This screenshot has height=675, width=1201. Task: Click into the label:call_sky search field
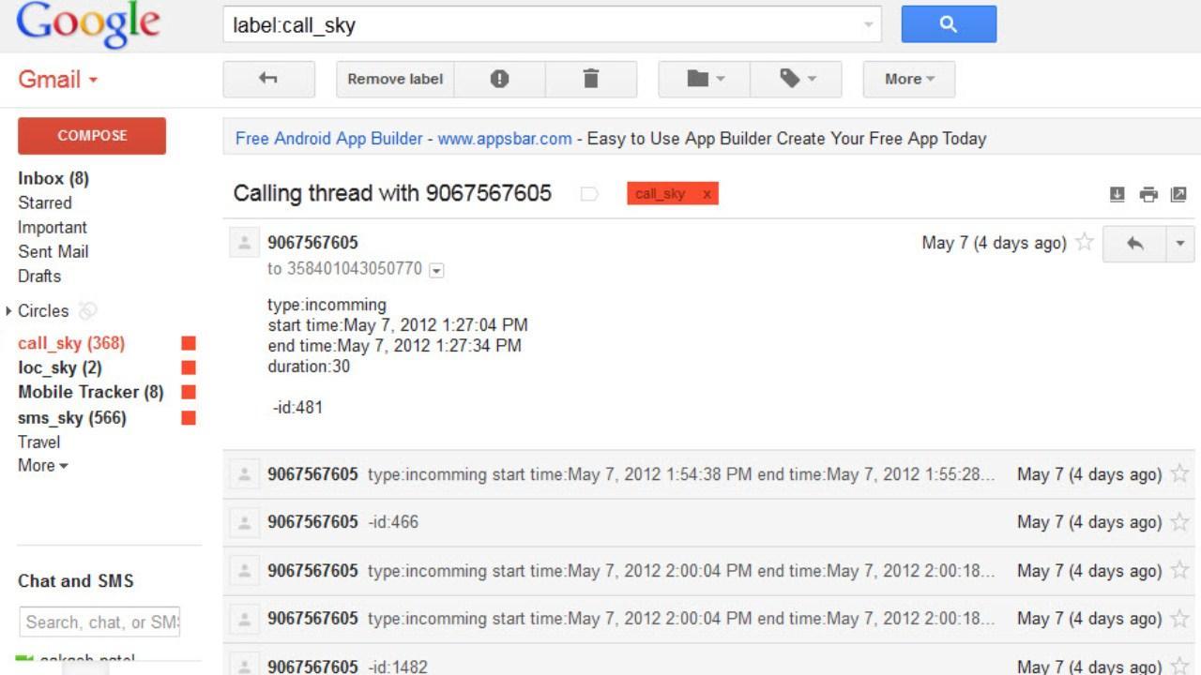[540, 25]
